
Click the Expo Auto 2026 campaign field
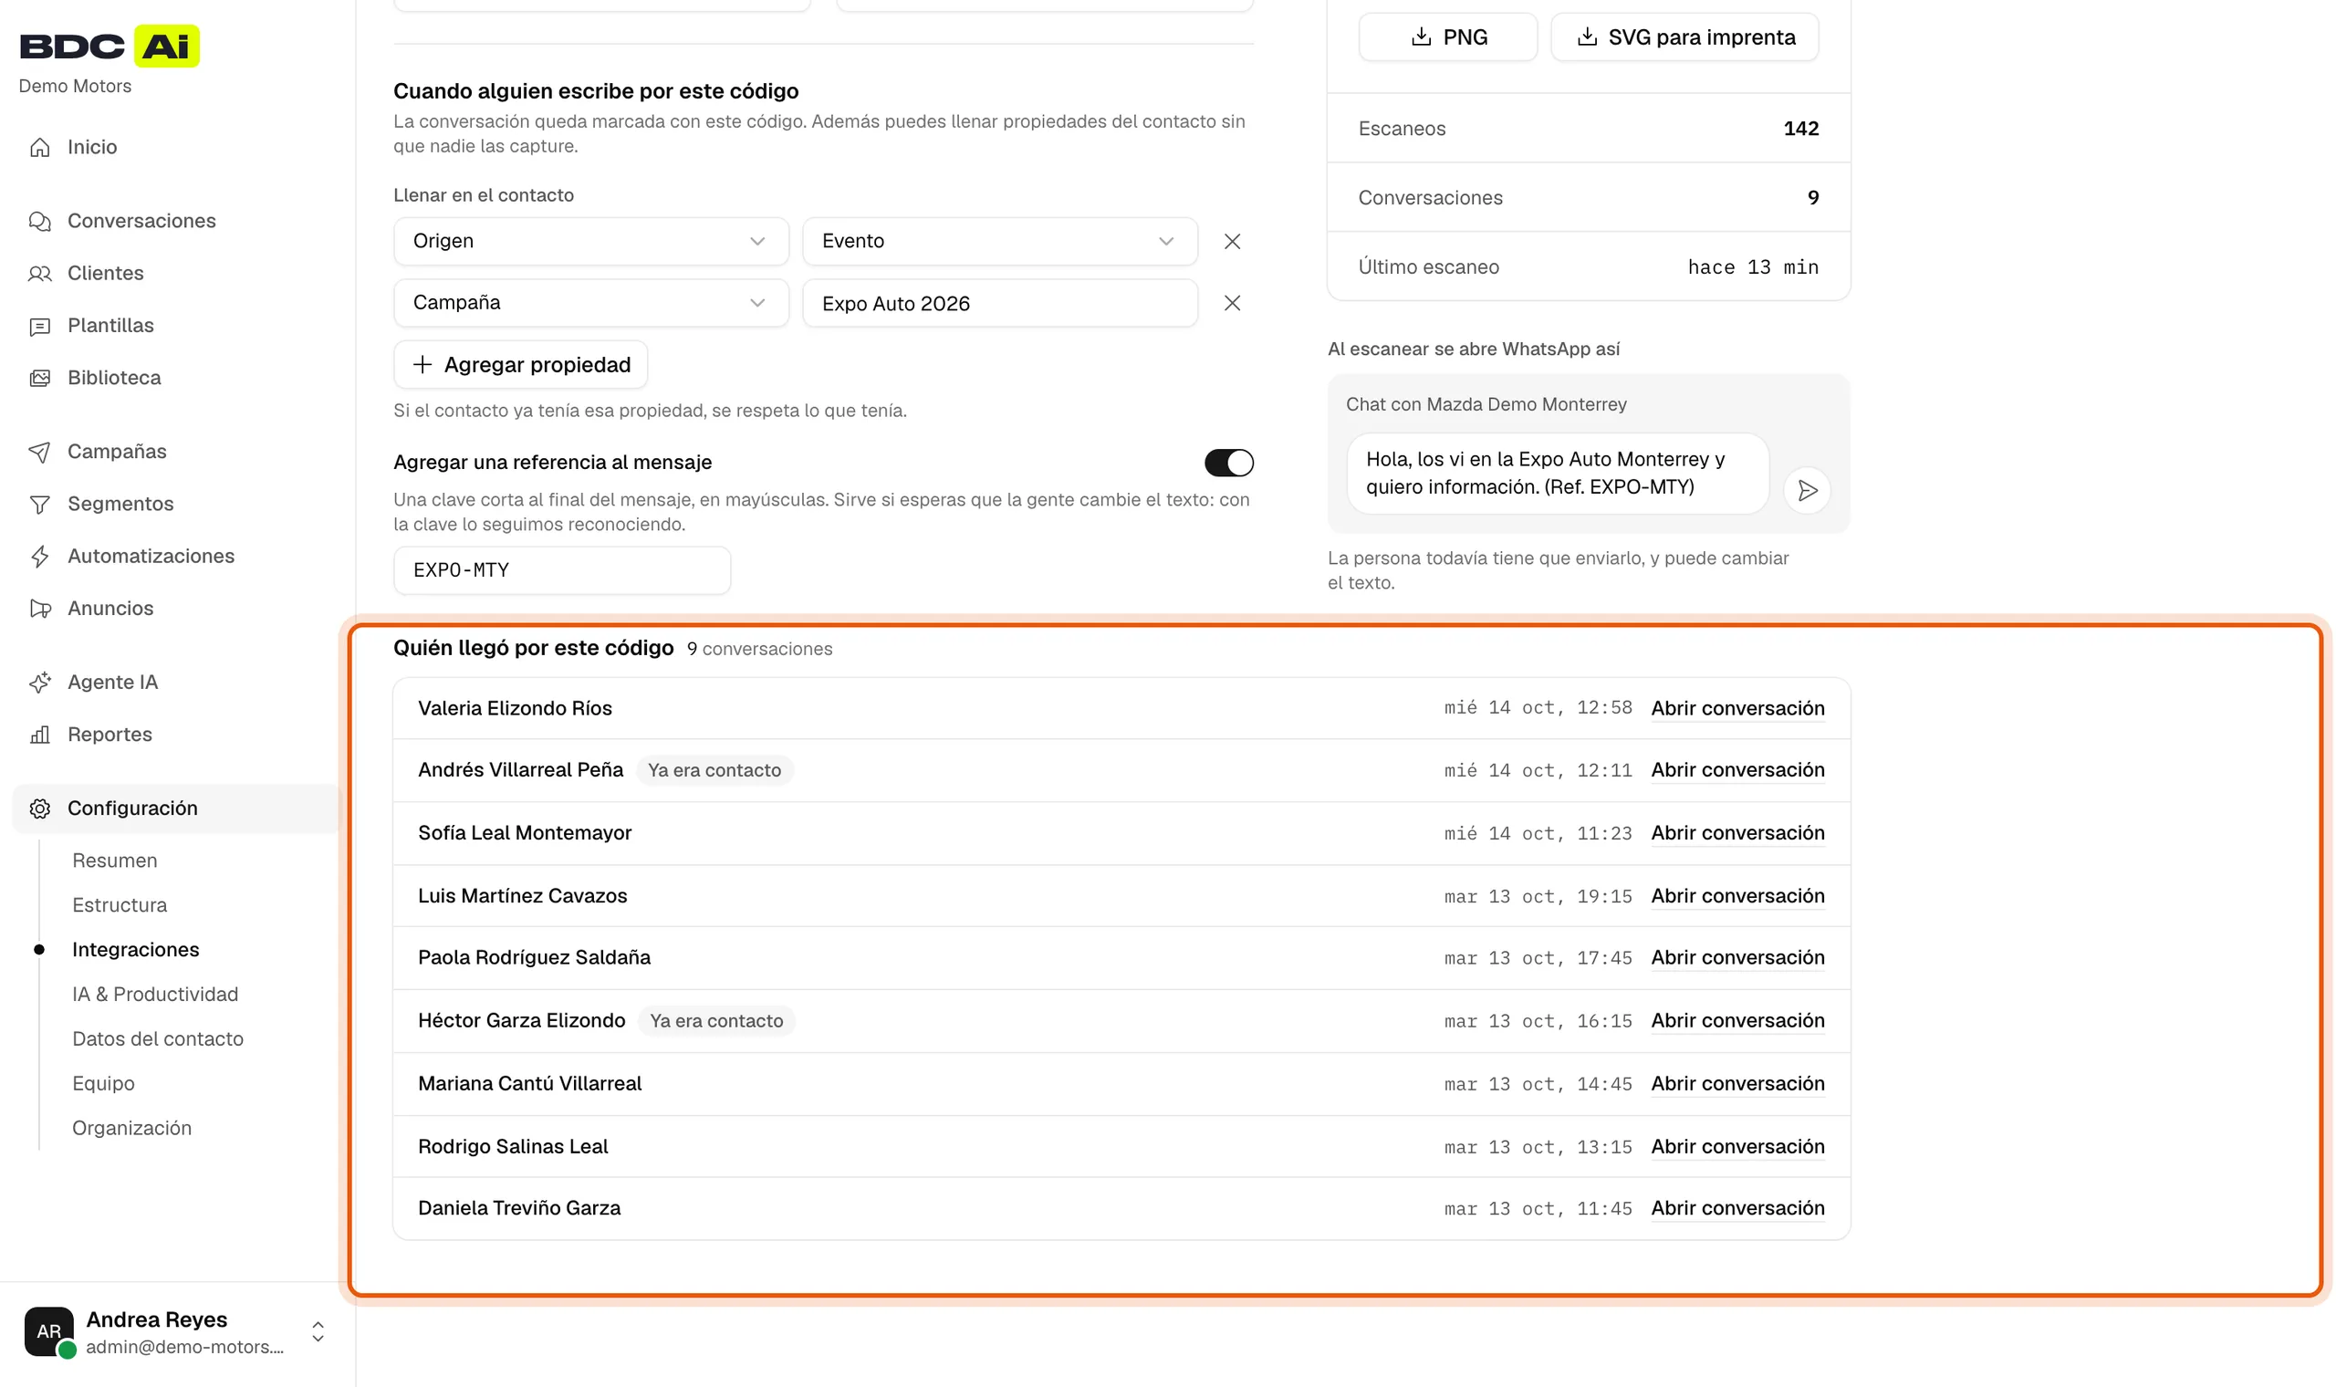tap(1000, 304)
